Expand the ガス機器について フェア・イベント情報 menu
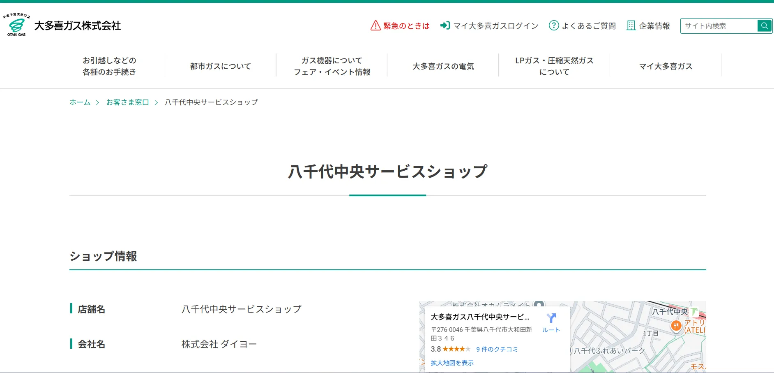 [332, 66]
